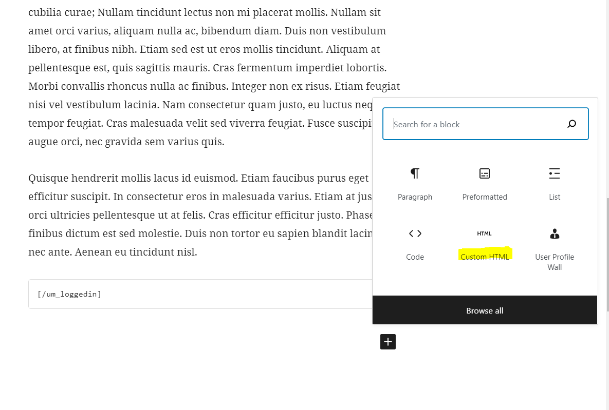Click the 'Paragraph' label text
The image size is (609, 410).
point(415,197)
